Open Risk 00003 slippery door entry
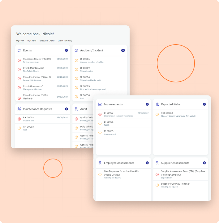Viewport: 219px width, 223px height. (181, 114)
